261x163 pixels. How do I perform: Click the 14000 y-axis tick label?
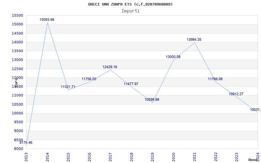(x=17, y=42)
